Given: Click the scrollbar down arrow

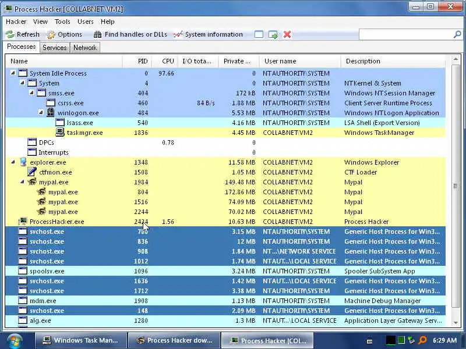Looking at the screenshot, I should pyautogui.click(x=456, y=323).
